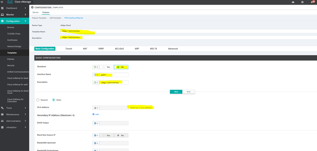
Task: Click the Dashboard grid icon
Action: click(3, 8)
